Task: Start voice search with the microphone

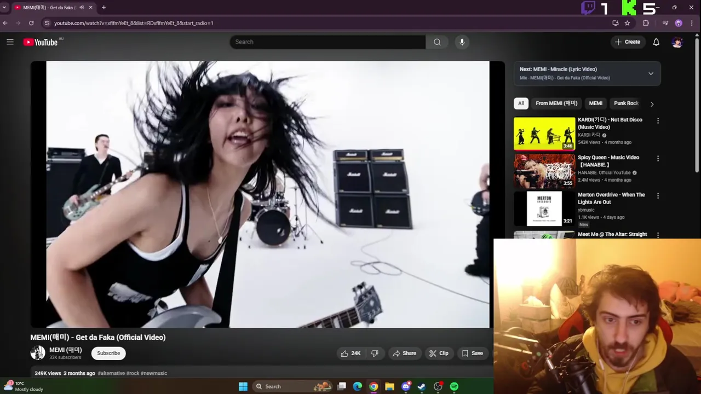Action: (x=462, y=42)
